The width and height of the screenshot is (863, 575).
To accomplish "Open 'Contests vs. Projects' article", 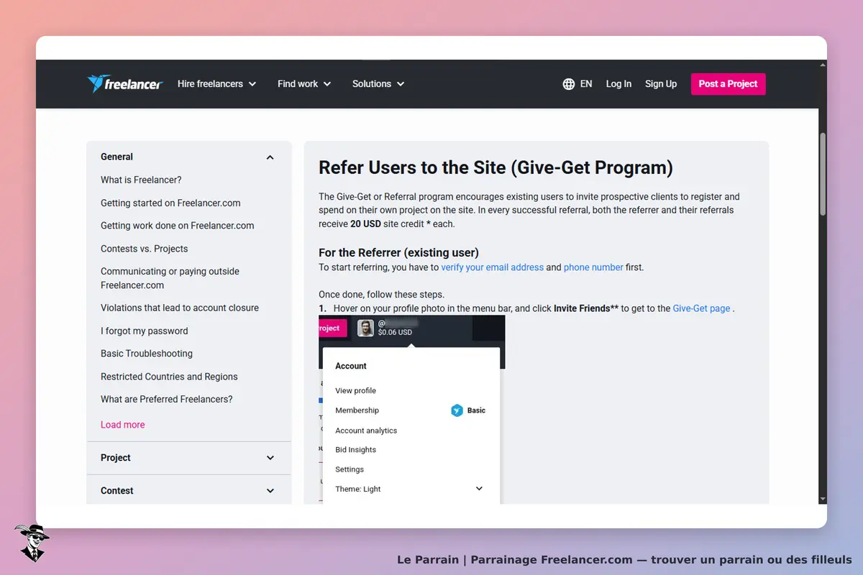I will coord(144,249).
